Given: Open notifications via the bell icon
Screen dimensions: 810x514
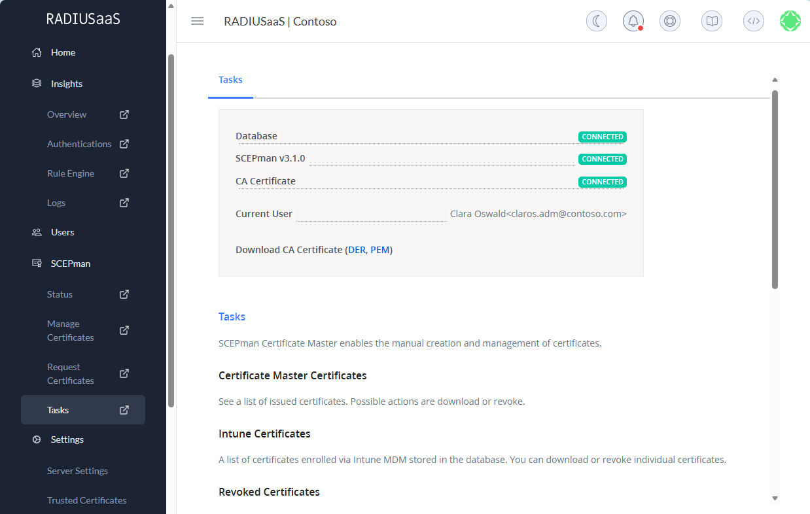Looking at the screenshot, I should tap(633, 20).
